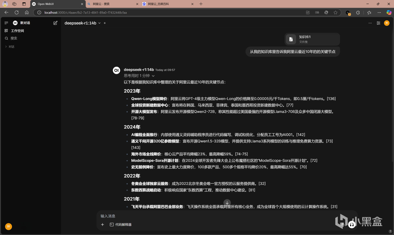Click the 2022年 heading
The image size is (394, 235).
point(132,176)
